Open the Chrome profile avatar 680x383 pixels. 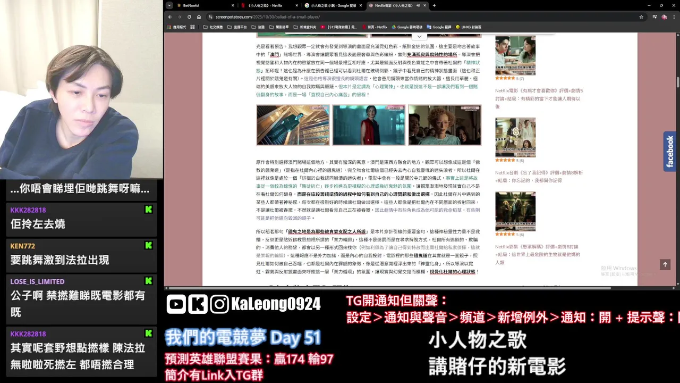tap(664, 17)
